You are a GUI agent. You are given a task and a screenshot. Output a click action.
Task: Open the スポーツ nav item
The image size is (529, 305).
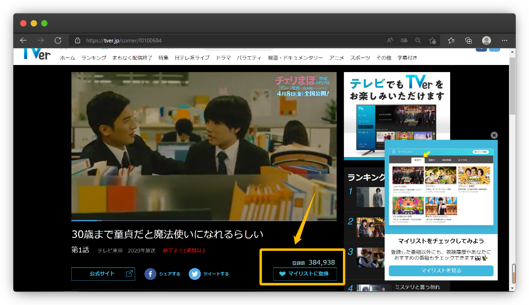360,58
